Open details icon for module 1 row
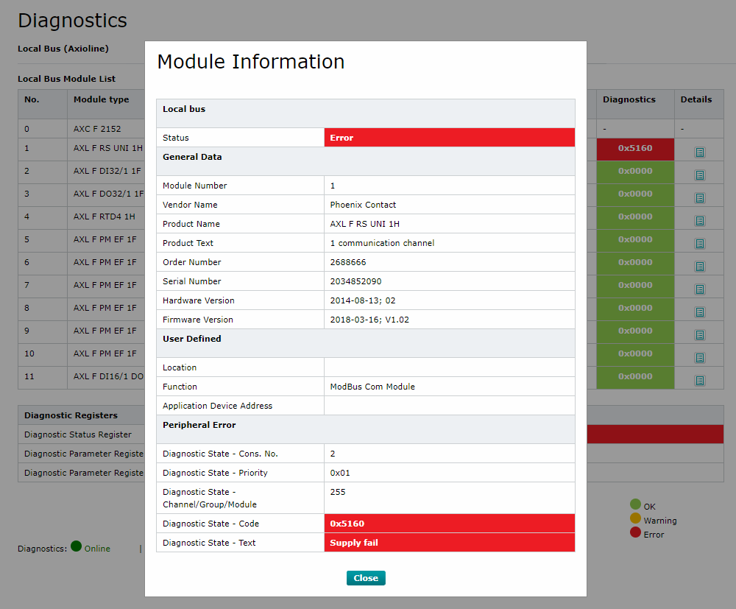Viewport: 736px width, 609px height. pos(699,152)
